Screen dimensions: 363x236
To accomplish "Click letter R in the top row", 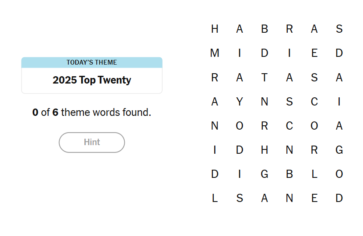I will (289, 29).
